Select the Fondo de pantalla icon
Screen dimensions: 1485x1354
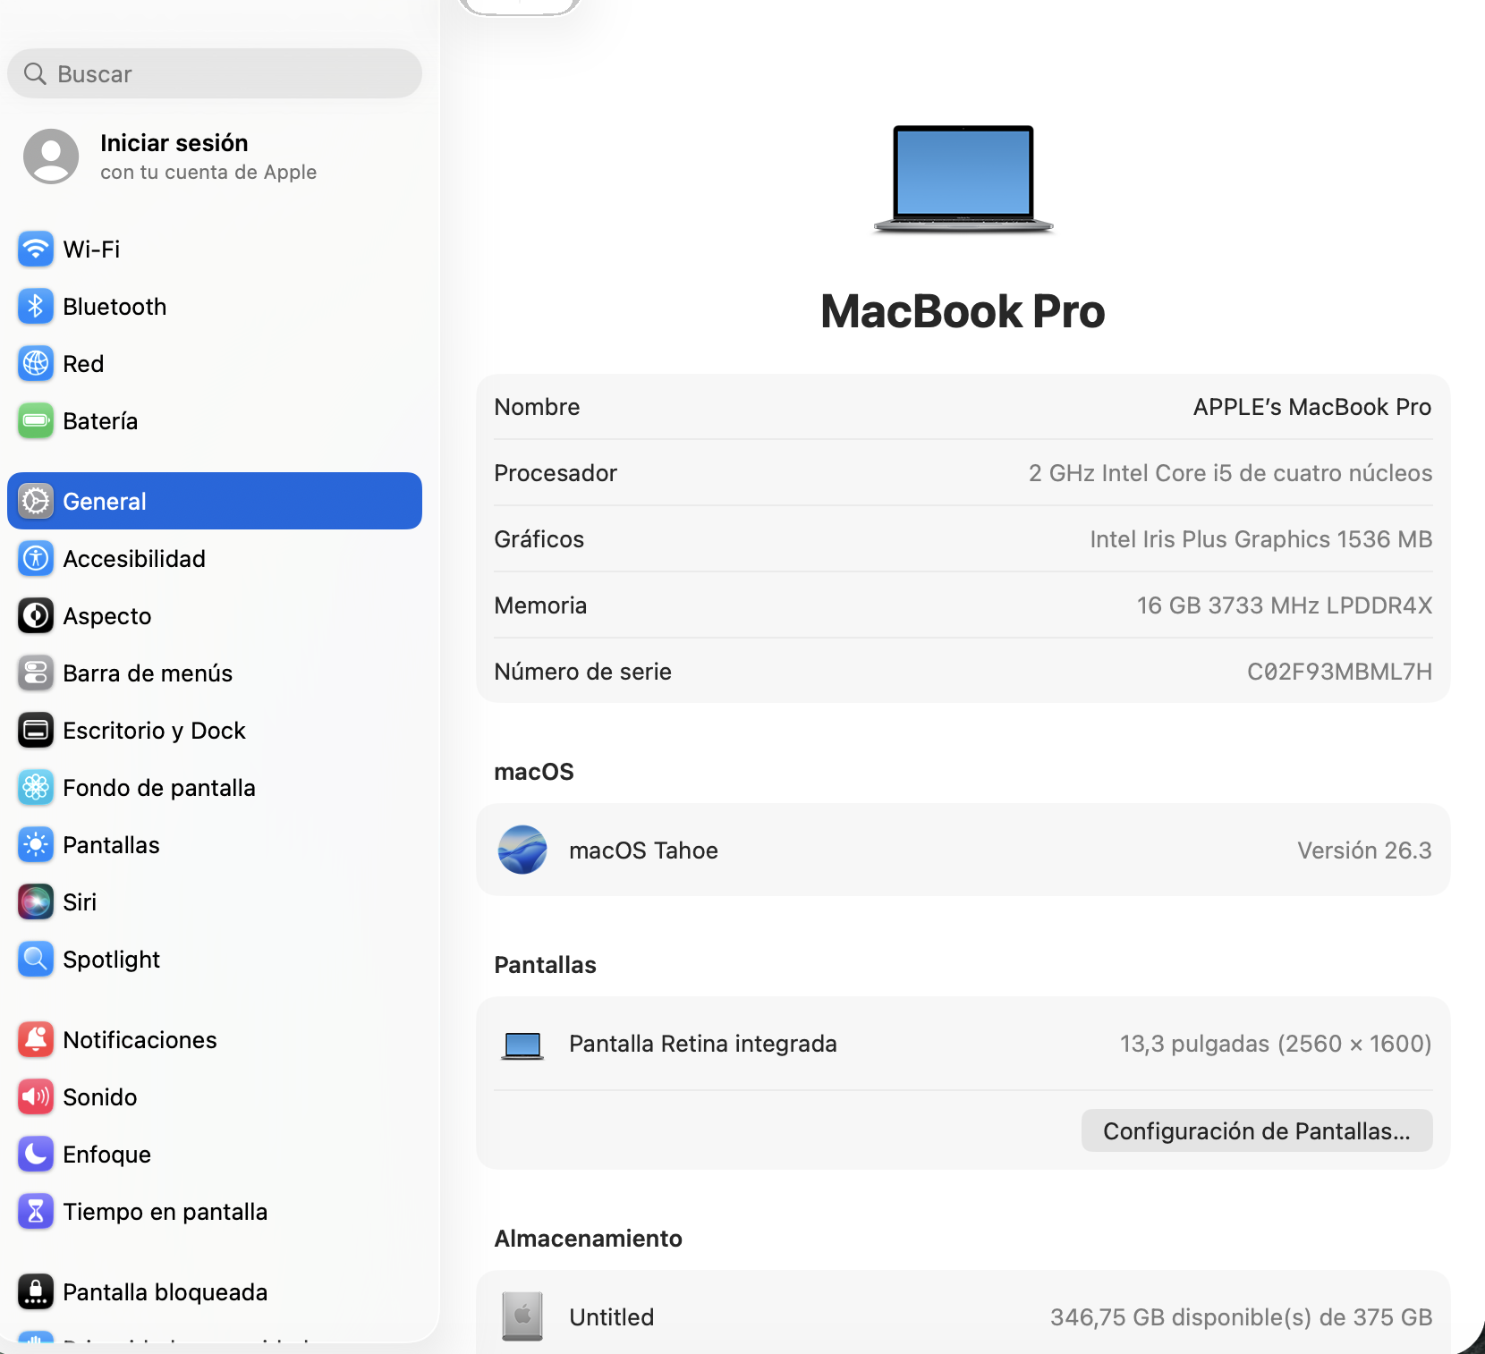pos(36,788)
